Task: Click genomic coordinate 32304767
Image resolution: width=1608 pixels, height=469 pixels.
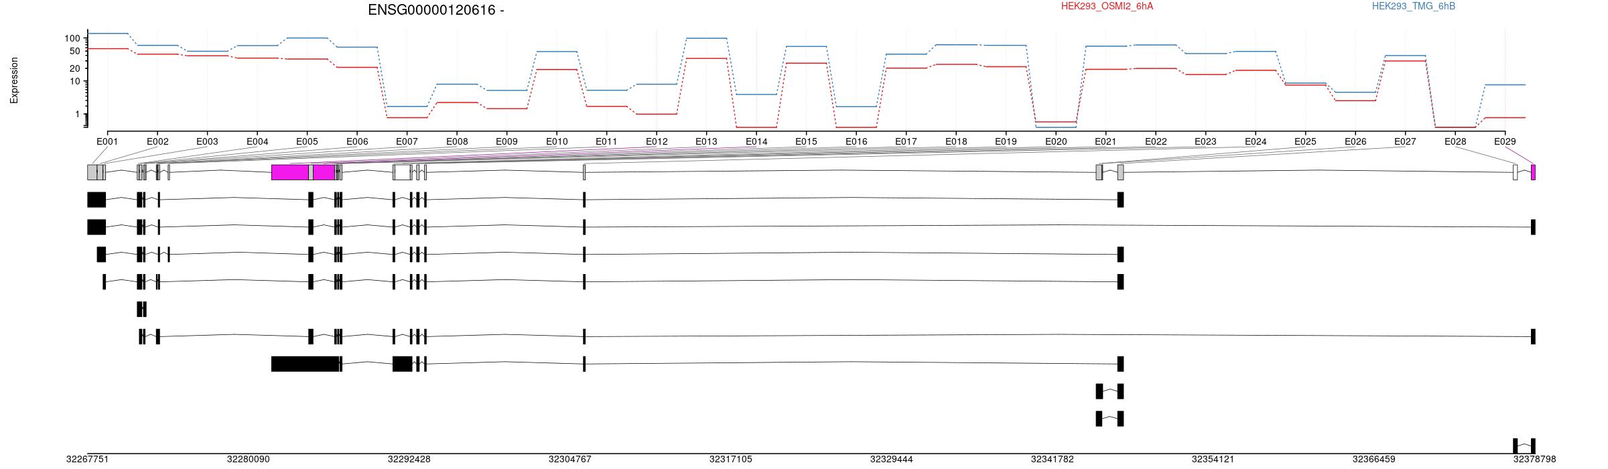Action: [569, 460]
